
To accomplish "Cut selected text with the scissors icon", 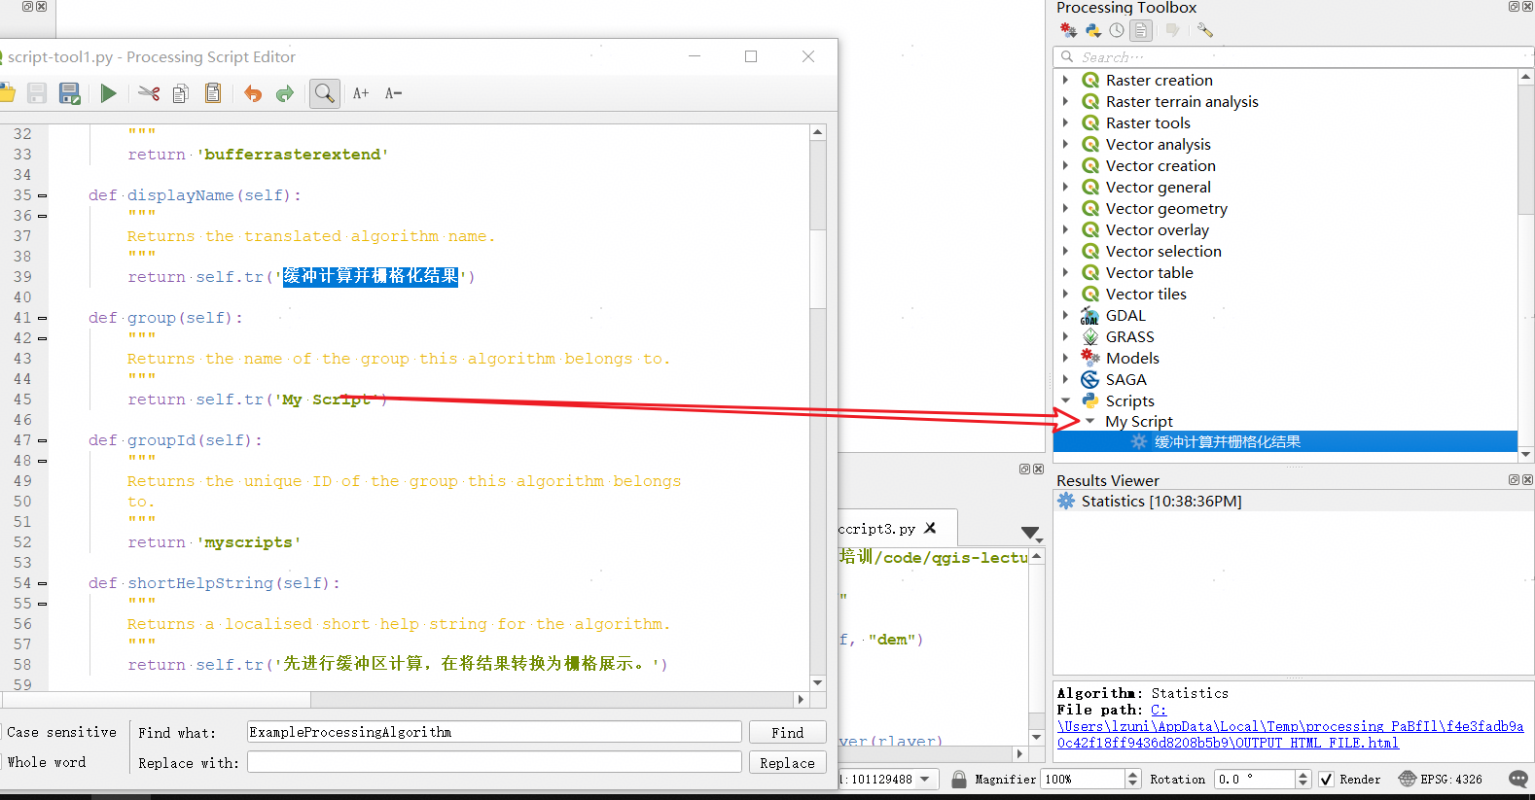I will pos(149,93).
